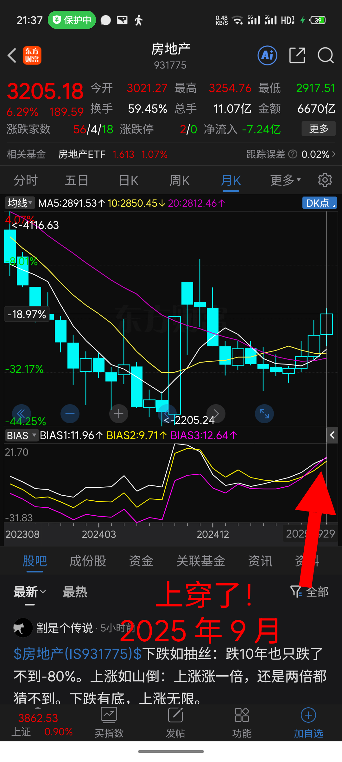Open the $房地产(IS931775)$ post link

tap(78, 654)
